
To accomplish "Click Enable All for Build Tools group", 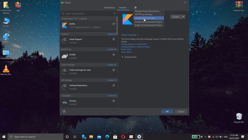I will click(x=112, y=49).
